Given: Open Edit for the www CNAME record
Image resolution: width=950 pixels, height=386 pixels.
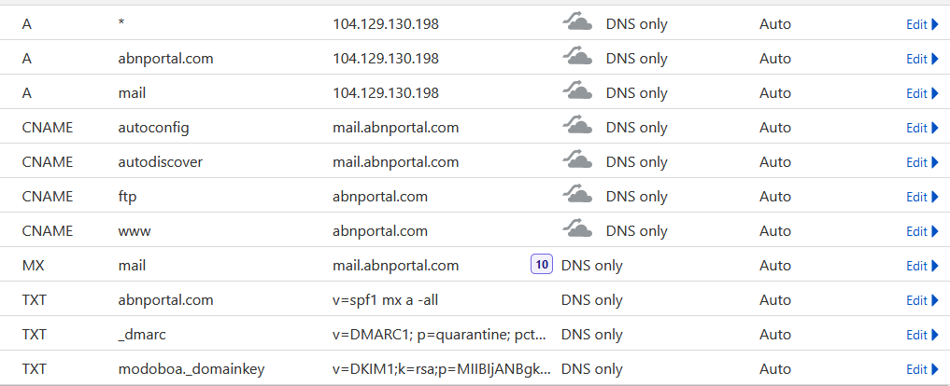Looking at the screenshot, I should (x=922, y=231).
